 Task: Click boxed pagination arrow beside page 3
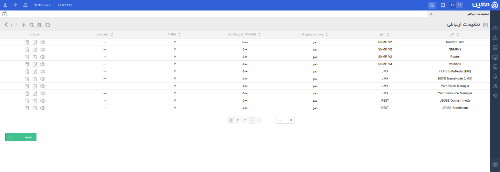pyautogui.click(x=231, y=120)
